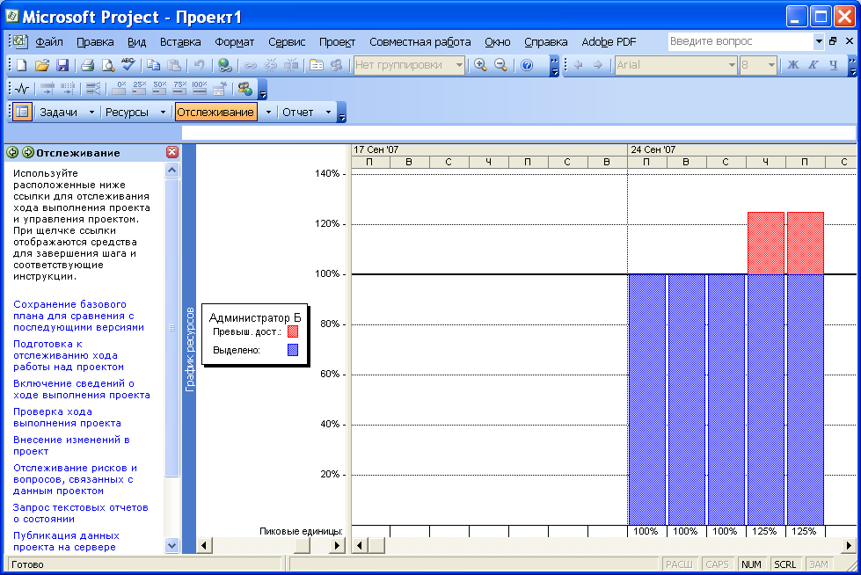Toggle Bold (Ж) formatting
The image size is (861, 575).
(793, 65)
